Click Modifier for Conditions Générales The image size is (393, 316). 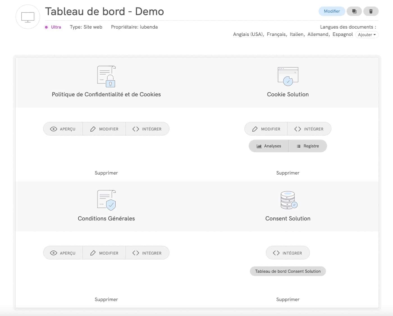[x=104, y=253]
